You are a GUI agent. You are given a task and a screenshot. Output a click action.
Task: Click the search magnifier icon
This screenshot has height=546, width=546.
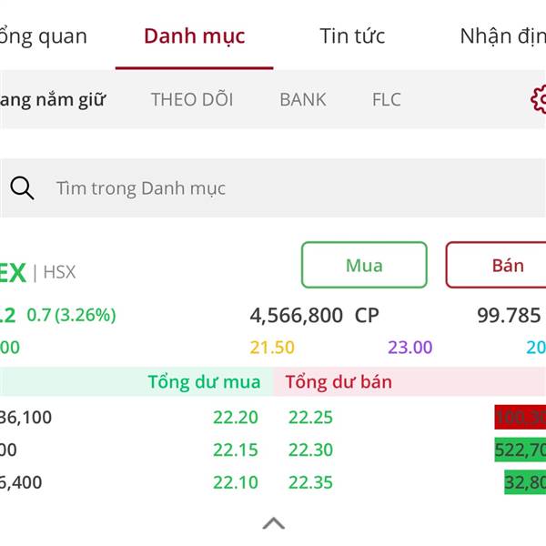tap(22, 188)
